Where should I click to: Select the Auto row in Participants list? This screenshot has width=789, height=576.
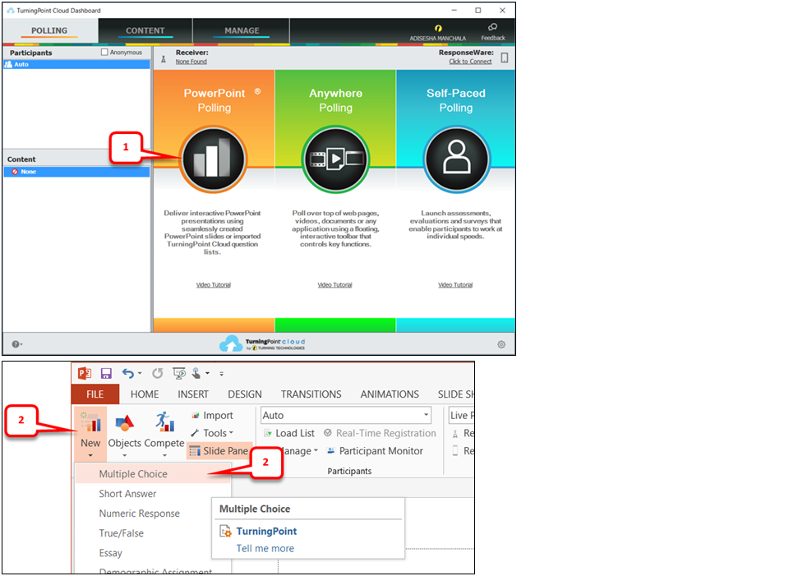76,64
